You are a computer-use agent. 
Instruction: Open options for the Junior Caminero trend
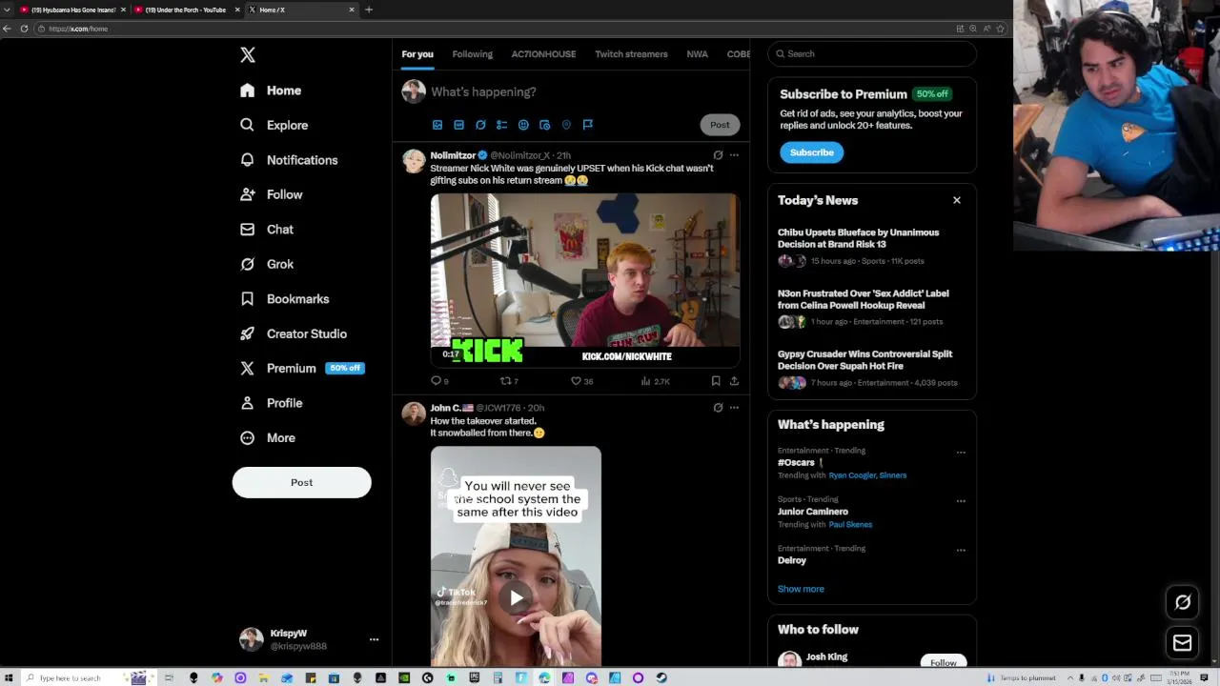[x=961, y=501]
